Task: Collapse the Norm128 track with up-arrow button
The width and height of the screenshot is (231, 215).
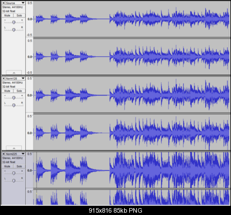Action: [x=14, y=148]
